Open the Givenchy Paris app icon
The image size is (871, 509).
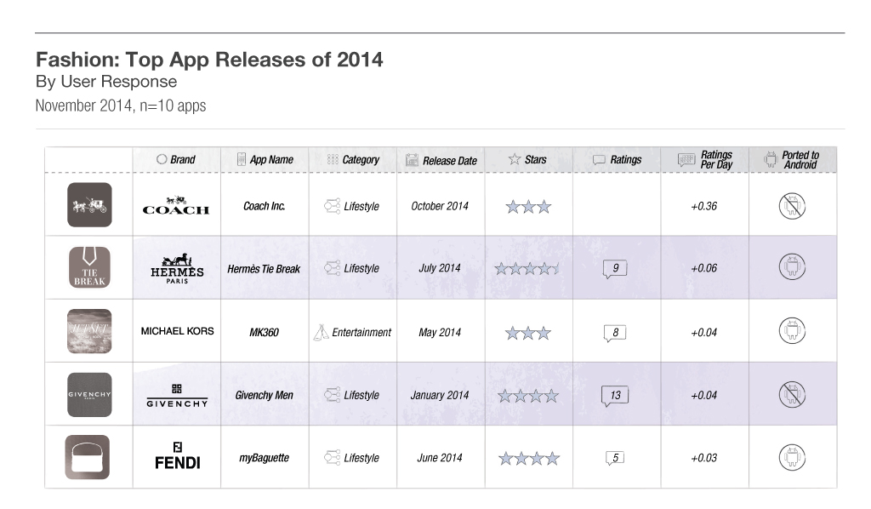(x=89, y=395)
